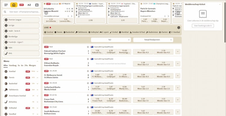Image resolution: width=226 pixels, height=116 pixels.
Task: Favorite the Eltham Redbacks match star
Action: pos(88,59)
